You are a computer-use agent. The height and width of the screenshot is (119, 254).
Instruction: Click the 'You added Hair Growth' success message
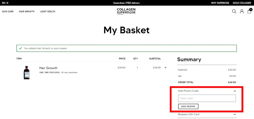click(46, 48)
